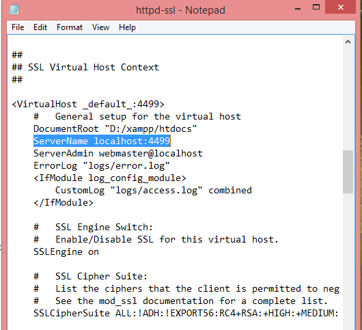Click the scroll up arrow

click(x=348, y=42)
